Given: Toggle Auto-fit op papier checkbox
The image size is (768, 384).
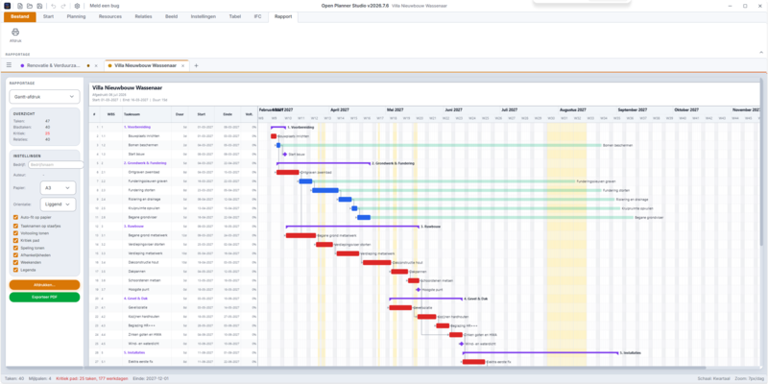Looking at the screenshot, I should [x=16, y=217].
